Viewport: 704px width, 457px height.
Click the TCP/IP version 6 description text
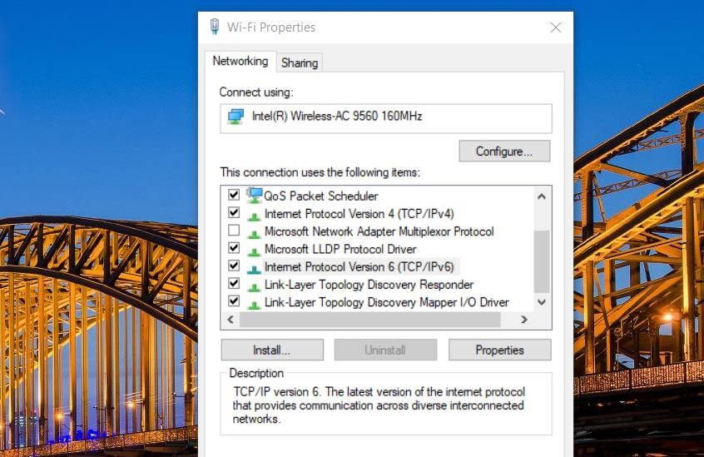[379, 405]
